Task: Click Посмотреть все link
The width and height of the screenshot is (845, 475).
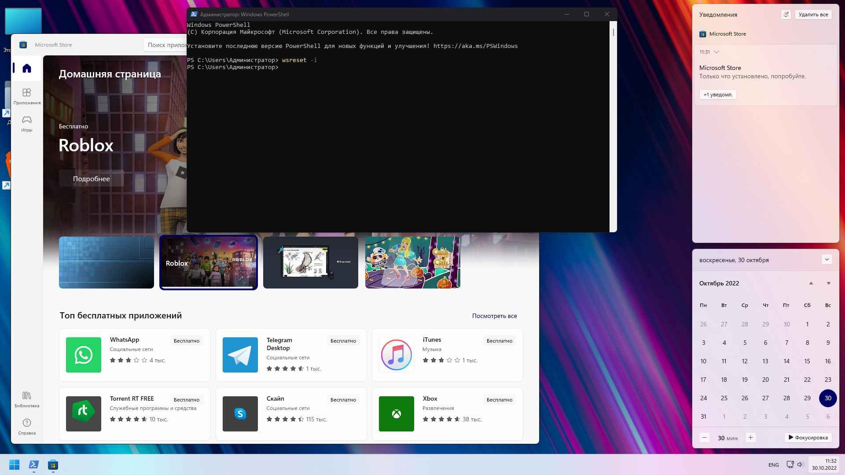Action: coord(494,316)
